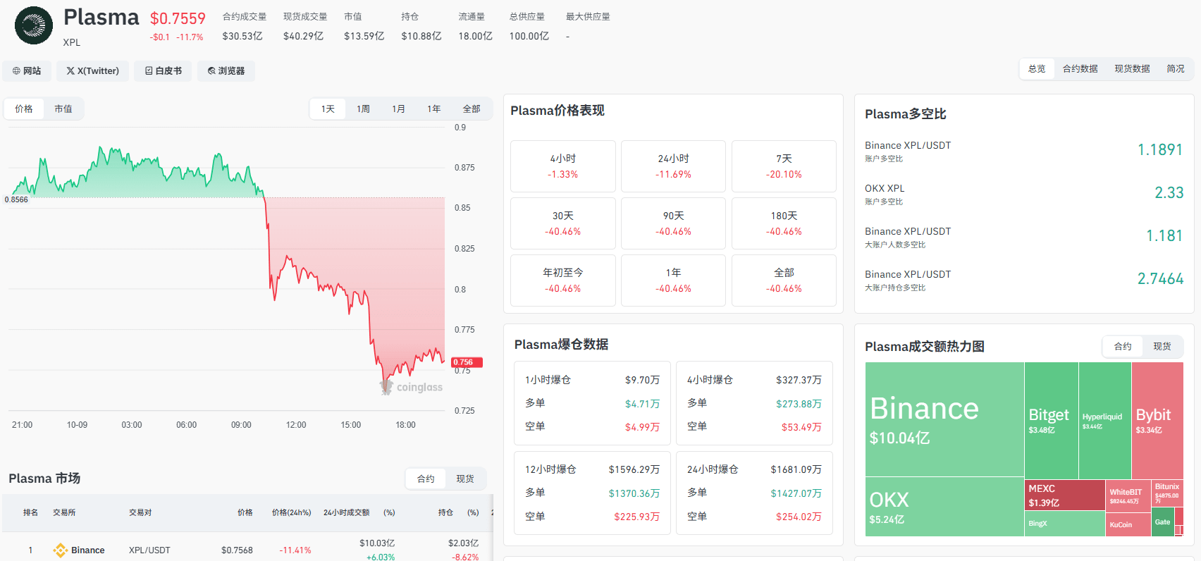Click the 12小时爆仓 liquidation card
Viewport: 1201px width, 561px height.
(592, 493)
